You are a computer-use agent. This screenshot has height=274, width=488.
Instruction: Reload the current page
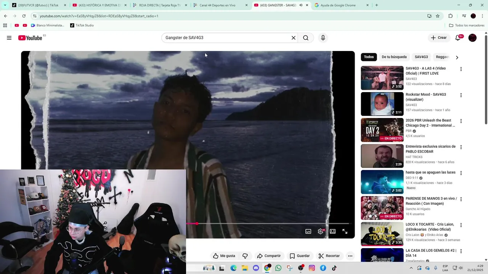click(24, 16)
